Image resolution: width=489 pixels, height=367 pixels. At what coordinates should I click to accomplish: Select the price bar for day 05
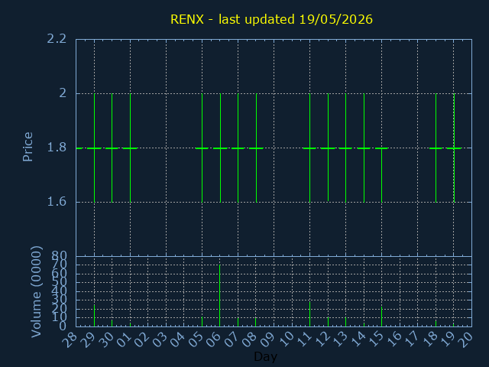coord(202,148)
